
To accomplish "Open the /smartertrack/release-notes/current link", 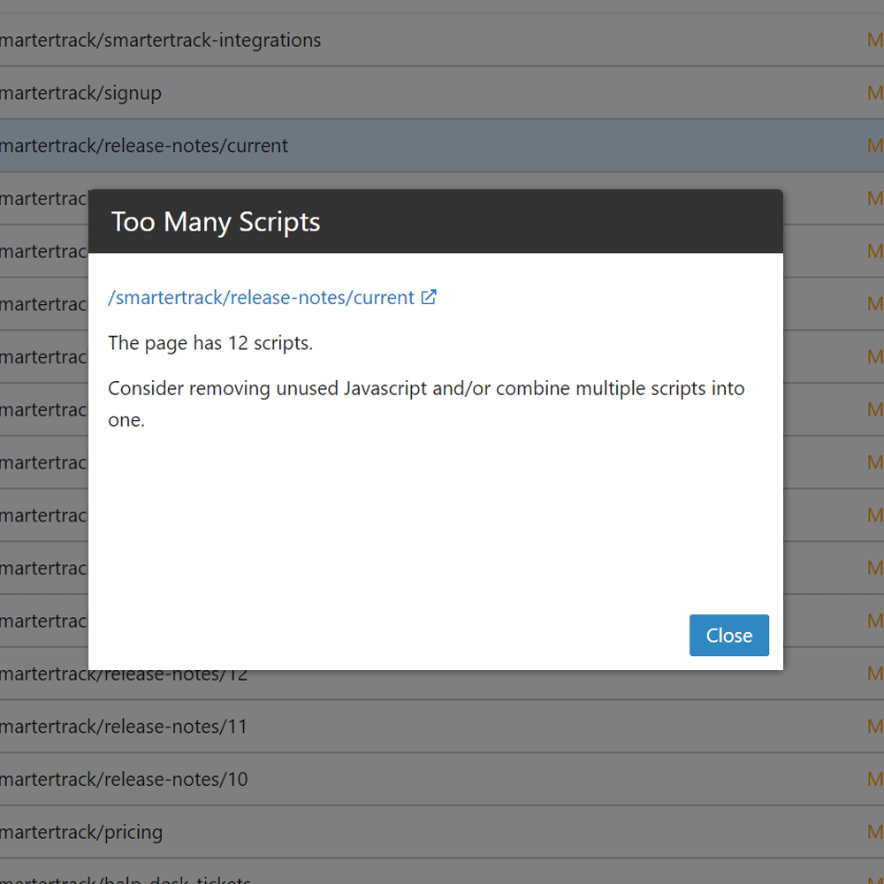I will coord(261,298).
